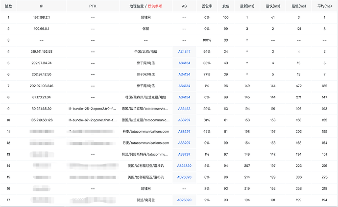The image size is (338, 207).
Task: Click 美国/加利福尼亚/洛杉矶 in hop 14
Action: 145,165
